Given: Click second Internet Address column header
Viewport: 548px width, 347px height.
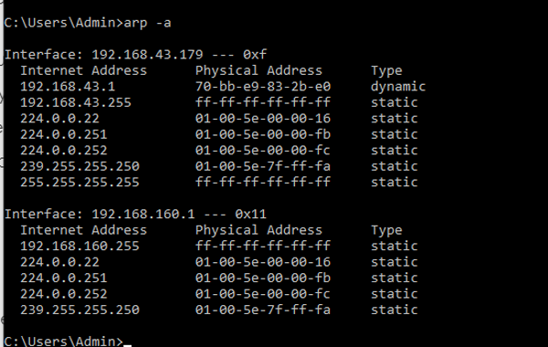Looking at the screenshot, I should click(x=83, y=230).
